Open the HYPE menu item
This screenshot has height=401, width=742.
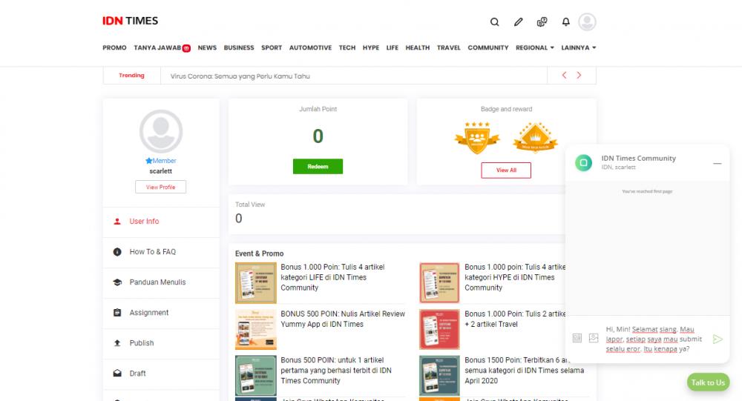371,47
